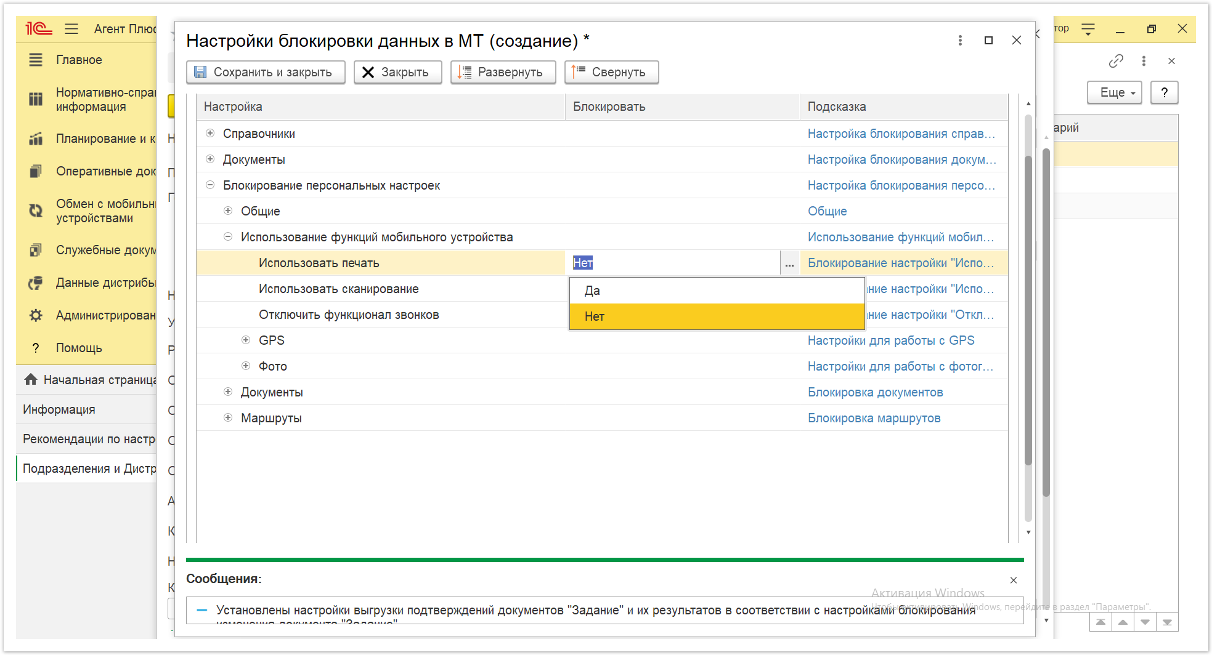This screenshot has height=655, width=1212.
Task: Select Да in the dropdown list
Action: [x=717, y=291]
